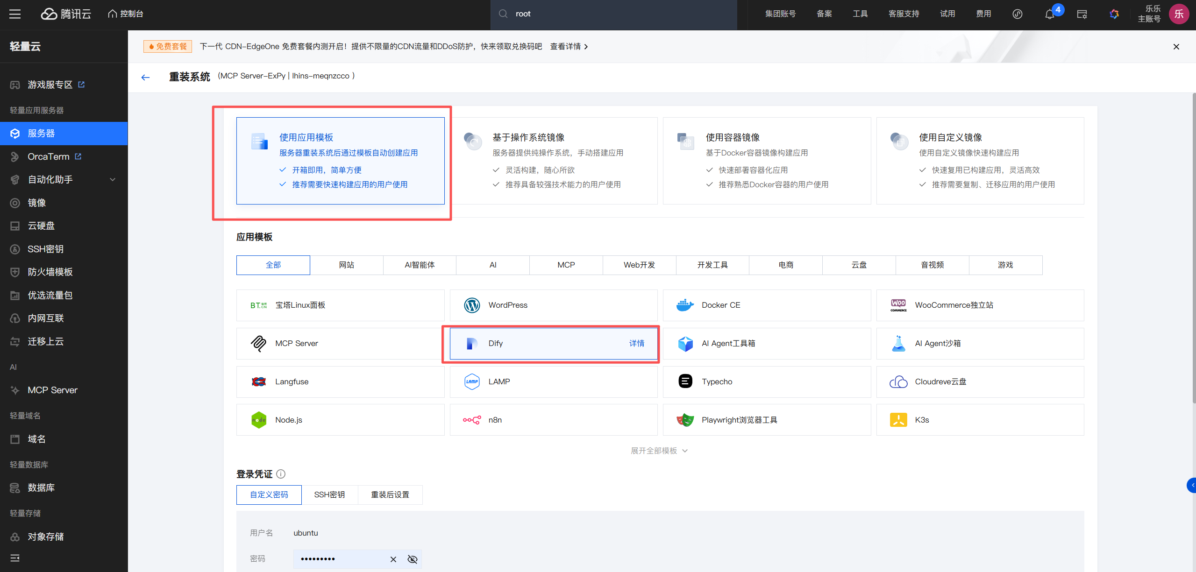Clear the password field with the X icon

[x=393, y=559]
